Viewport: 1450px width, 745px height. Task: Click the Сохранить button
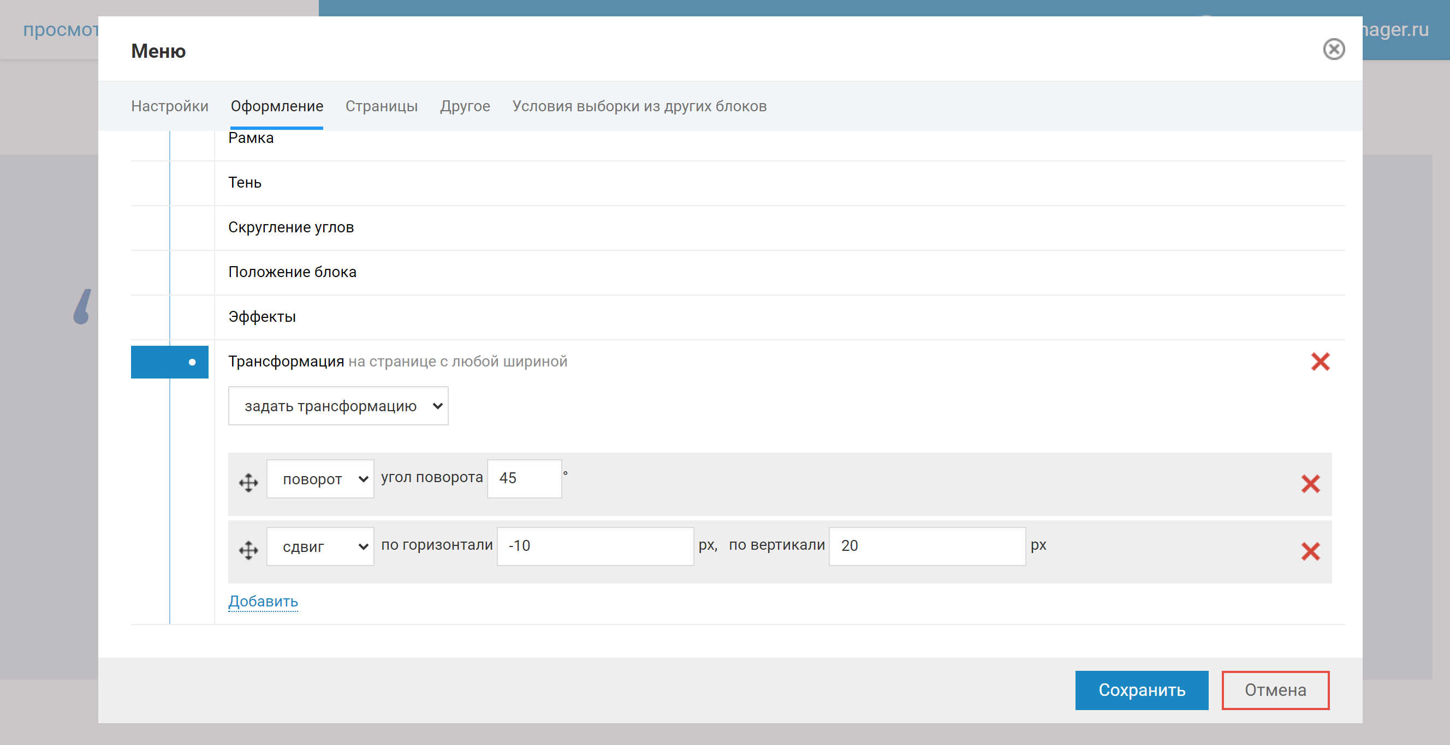tap(1141, 690)
